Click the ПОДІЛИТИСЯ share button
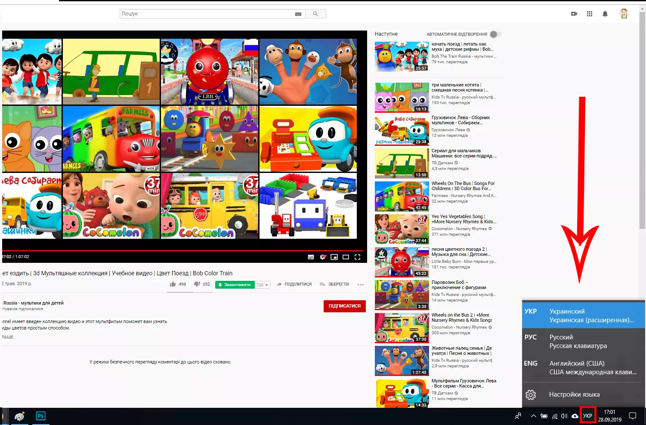Viewport: 646px width, 425px height. point(294,284)
